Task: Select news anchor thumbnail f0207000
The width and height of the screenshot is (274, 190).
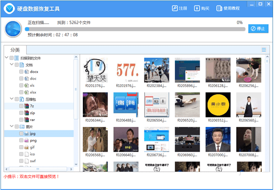Action: 218,139
